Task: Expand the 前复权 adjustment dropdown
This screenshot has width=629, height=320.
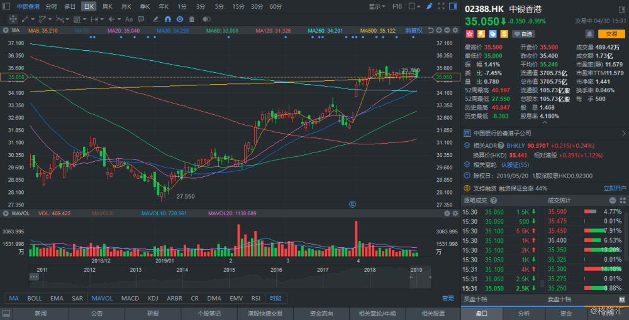Action: click(414, 30)
